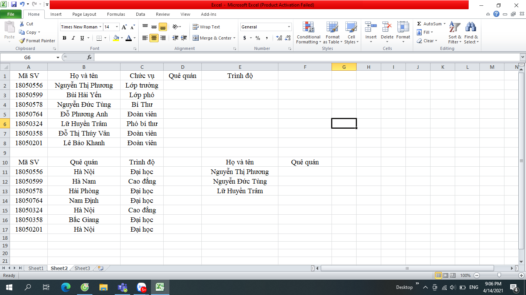
Task: Click Zoom In plus button
Action: [521, 275]
